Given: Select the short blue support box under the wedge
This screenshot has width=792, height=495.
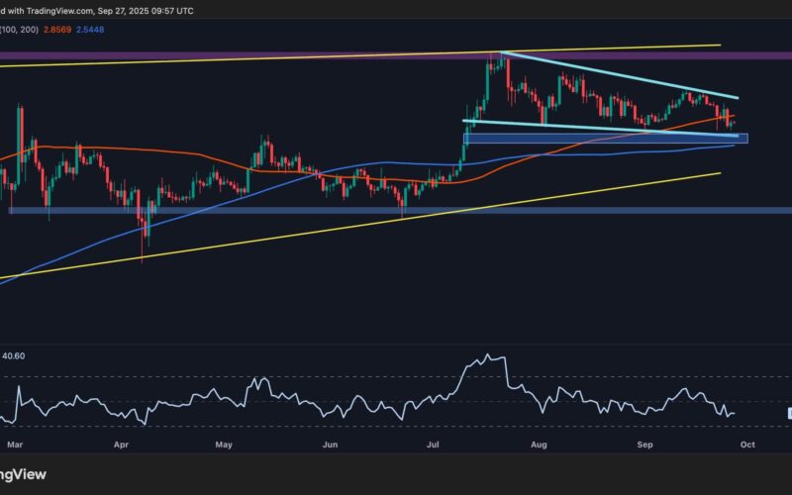Looking at the screenshot, I should click(604, 139).
